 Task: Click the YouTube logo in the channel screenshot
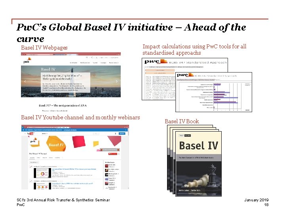[x=30, y=134]
